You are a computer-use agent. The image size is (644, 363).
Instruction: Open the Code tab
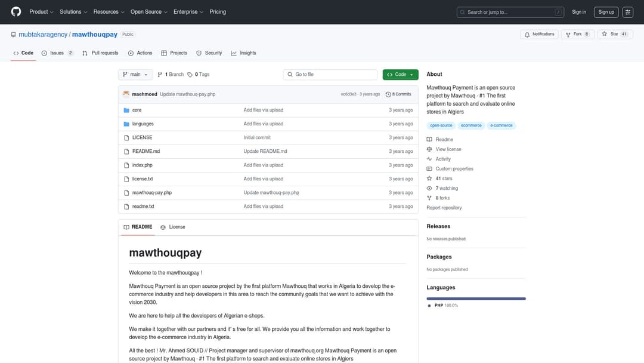pos(23,53)
